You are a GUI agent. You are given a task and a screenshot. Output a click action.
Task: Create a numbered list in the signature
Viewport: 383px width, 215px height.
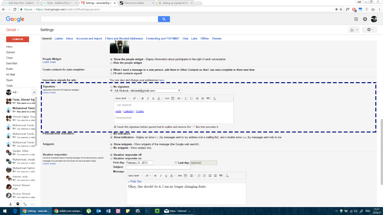[186, 98]
